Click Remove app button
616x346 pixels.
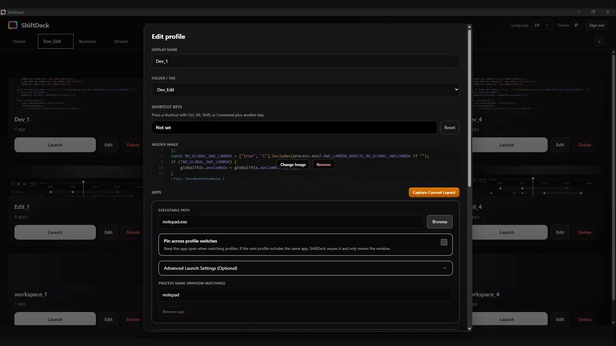pyautogui.click(x=173, y=312)
